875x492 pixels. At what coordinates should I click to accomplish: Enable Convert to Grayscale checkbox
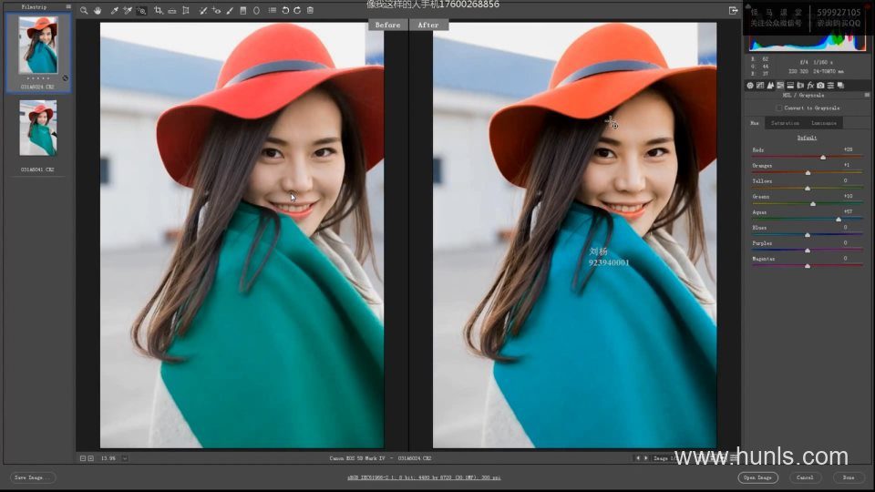777,108
